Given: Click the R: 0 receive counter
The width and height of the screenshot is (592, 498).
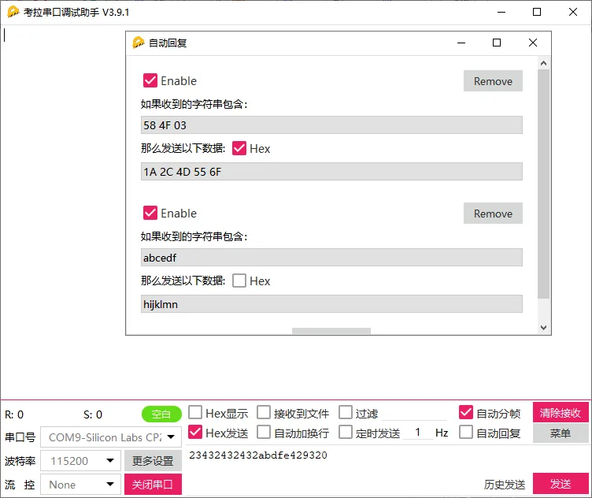Looking at the screenshot, I should [14, 414].
